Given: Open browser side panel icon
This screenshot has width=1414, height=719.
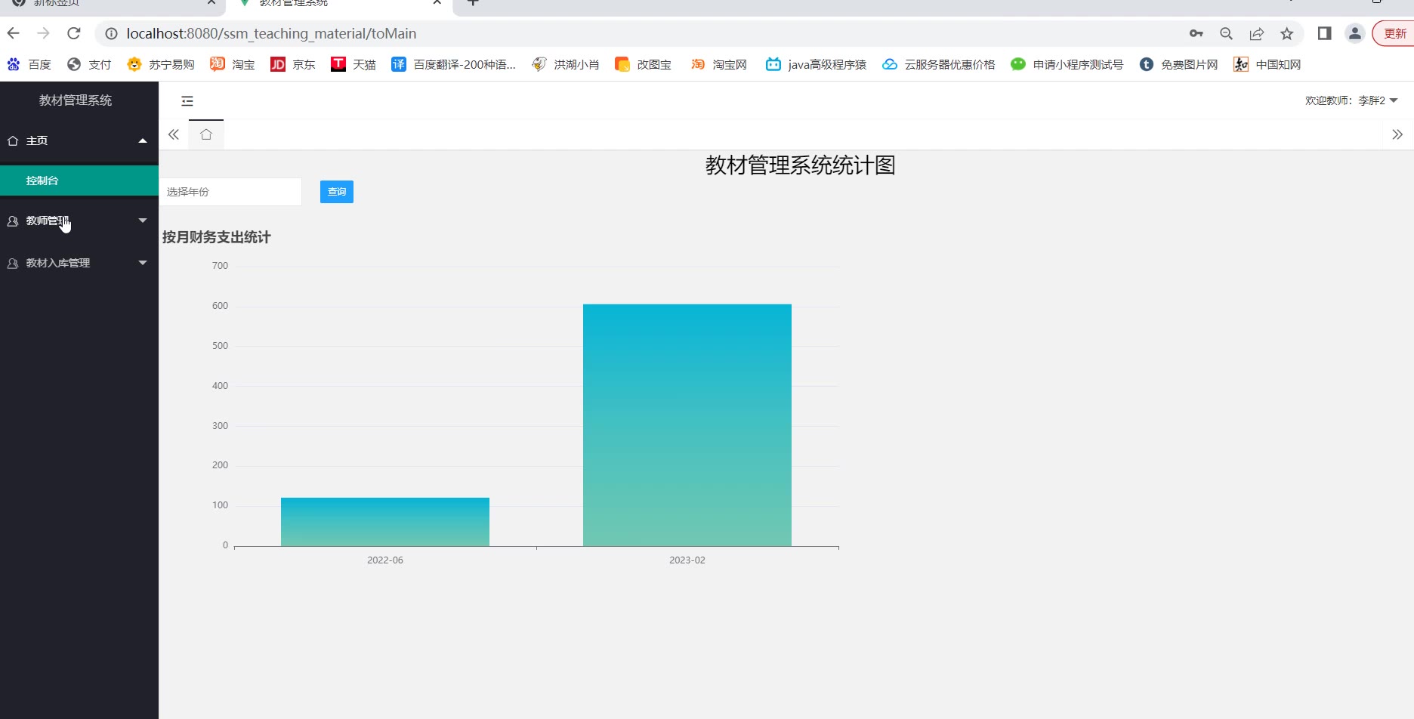Looking at the screenshot, I should [1324, 33].
